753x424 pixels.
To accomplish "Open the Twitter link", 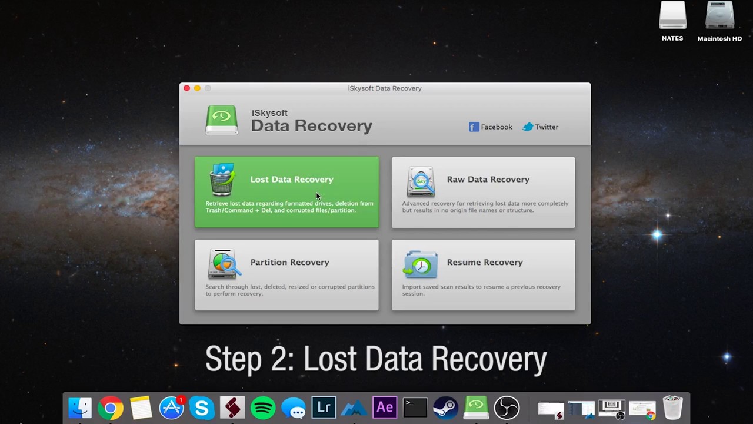I will point(540,127).
